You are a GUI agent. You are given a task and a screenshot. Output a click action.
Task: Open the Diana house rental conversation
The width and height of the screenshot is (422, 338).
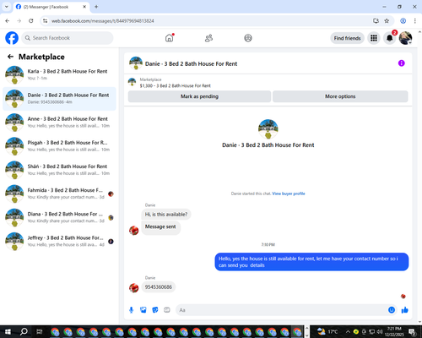click(x=59, y=217)
